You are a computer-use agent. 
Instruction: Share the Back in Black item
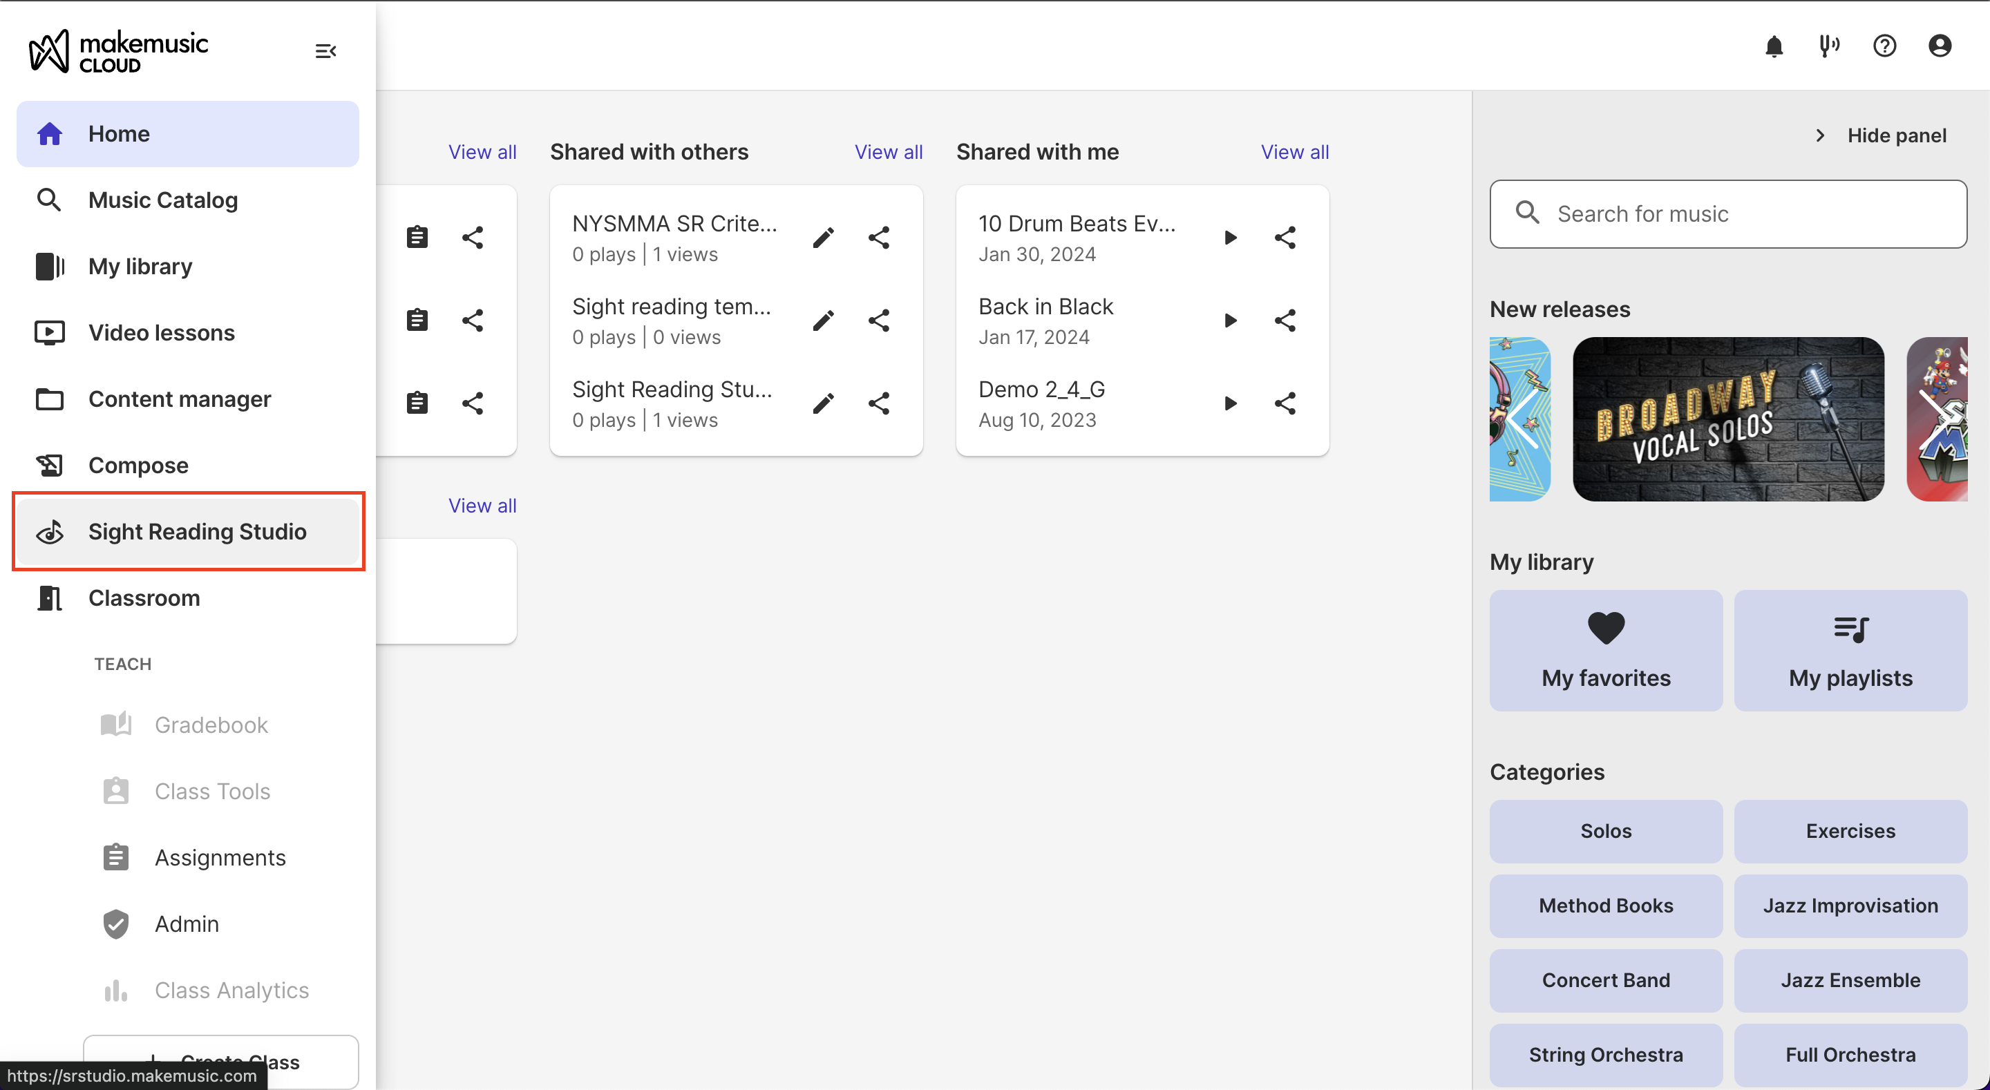pyautogui.click(x=1285, y=320)
